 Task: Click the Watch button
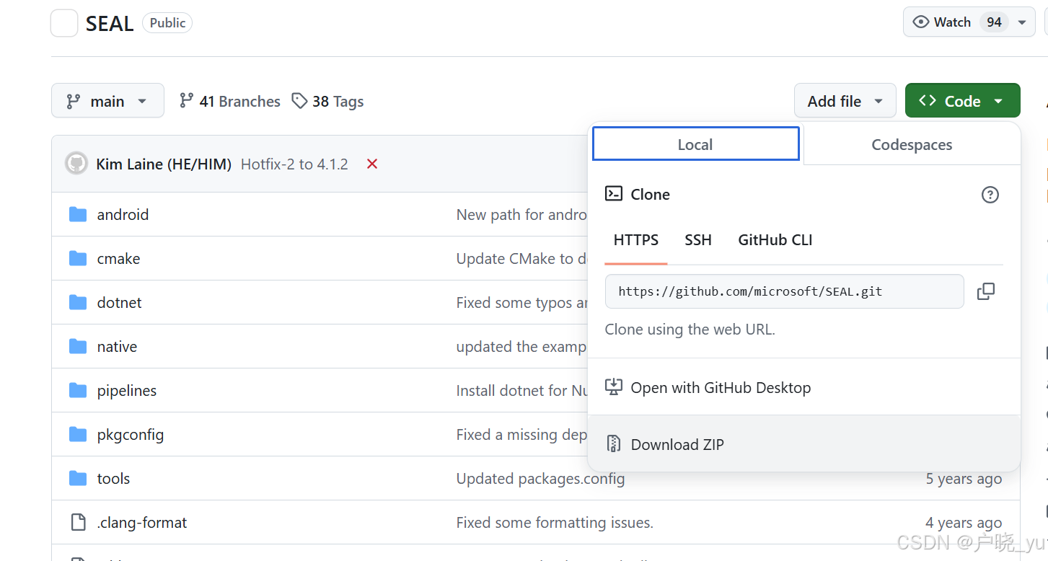tap(969, 22)
